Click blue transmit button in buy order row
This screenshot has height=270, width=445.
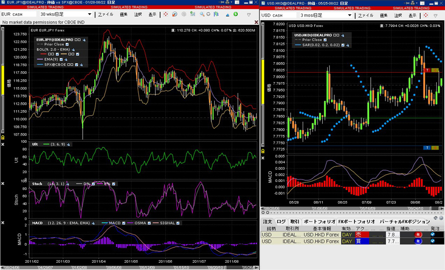tap(418, 241)
